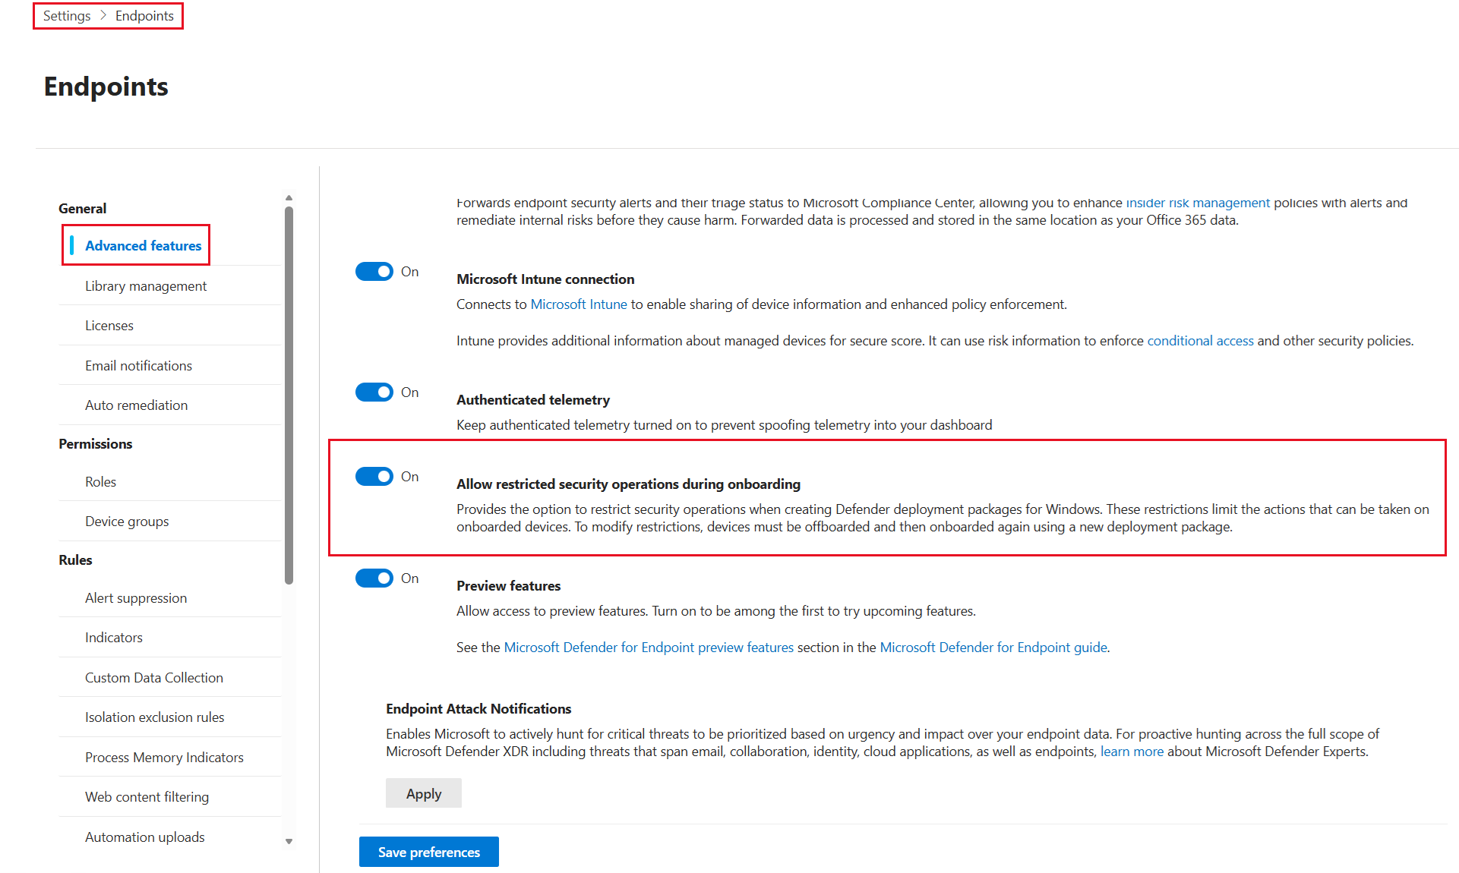Image resolution: width=1459 pixels, height=873 pixels.
Task: Open the conditional access link
Action: click(1200, 340)
